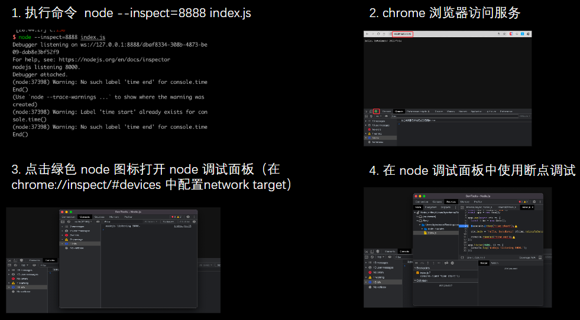This screenshot has height=320, width=580.
Task: Click the line 7 breakpoint marker in step 4 editor
Action: (463, 226)
